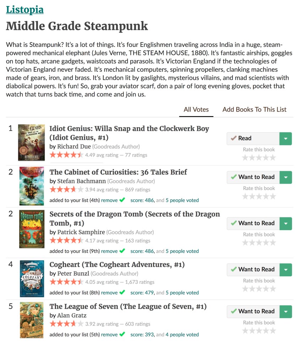Toggle the Read shelf button for Idiot Genius
Image resolution: width=301 pixels, height=342 pixels.
tap(253, 139)
